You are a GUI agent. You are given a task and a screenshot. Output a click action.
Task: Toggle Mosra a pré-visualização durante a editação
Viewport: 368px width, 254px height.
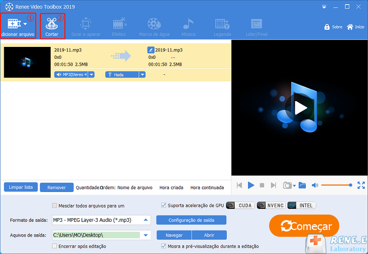click(164, 246)
